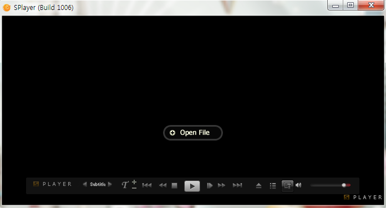Screen dimensions: 386x208
Task: Stop playback with the square Stop icon
Action: click(175, 185)
